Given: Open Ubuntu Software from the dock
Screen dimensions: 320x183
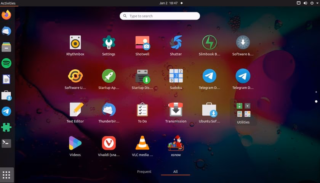Looking at the screenshot, I should (x=6, y=95).
